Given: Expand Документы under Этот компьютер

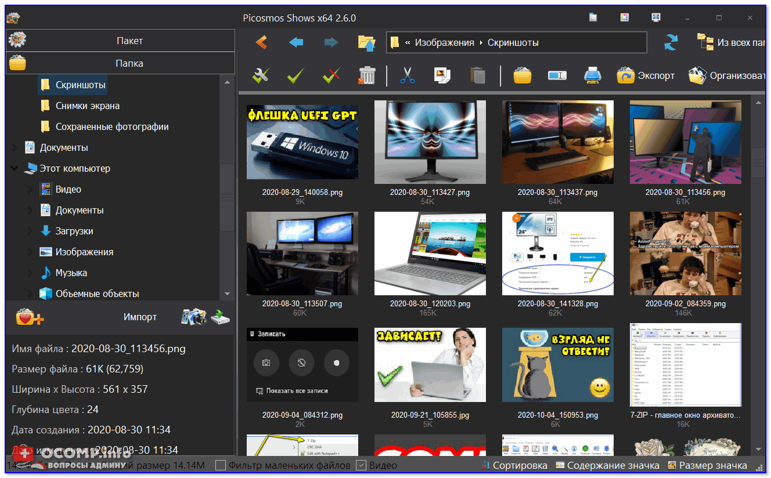Looking at the screenshot, I should pos(30,210).
